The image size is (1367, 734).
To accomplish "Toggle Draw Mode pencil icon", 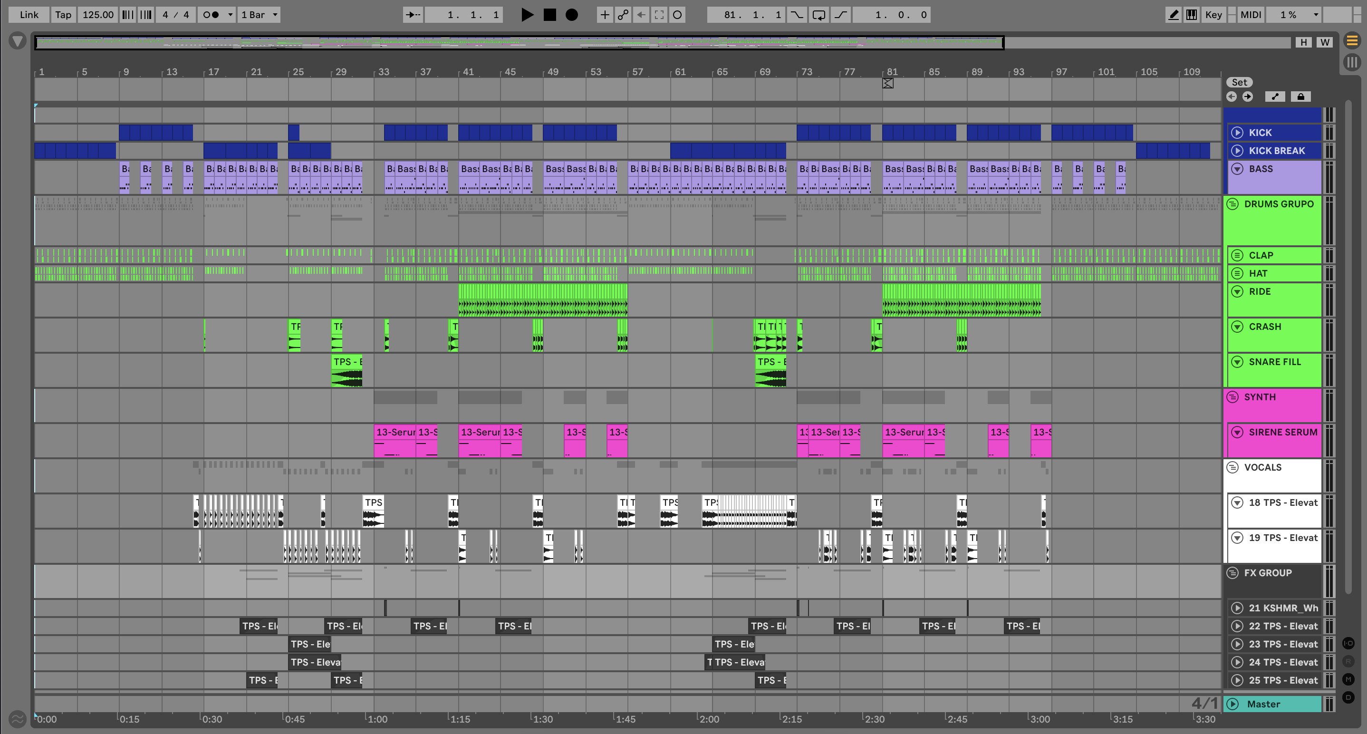I will pyautogui.click(x=1174, y=15).
